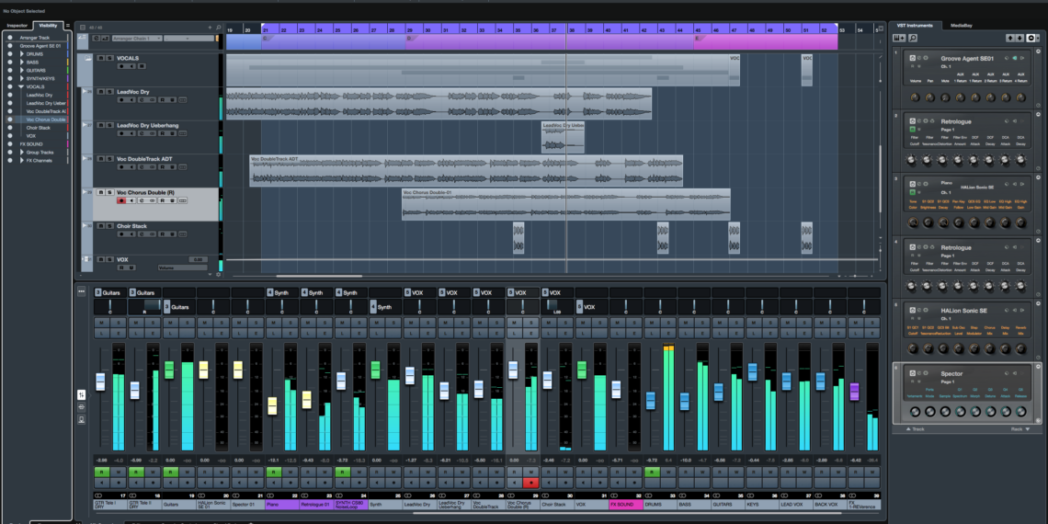Solo the Choir Stack track

pos(109,226)
